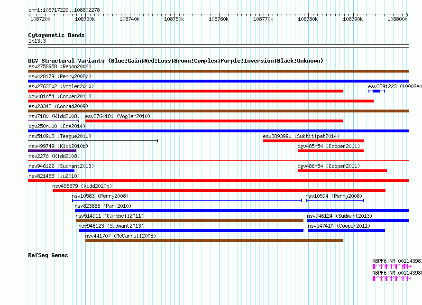This screenshot has width=422, height=305.
Task: Open nsv821488 (Ju2010) label
Action: [54, 176]
